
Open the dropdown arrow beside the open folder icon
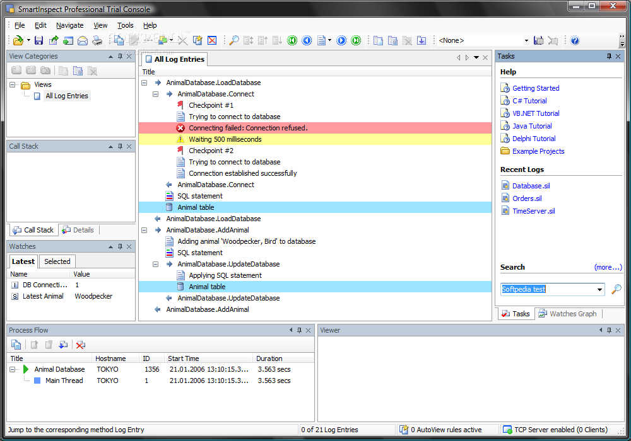[x=28, y=40]
